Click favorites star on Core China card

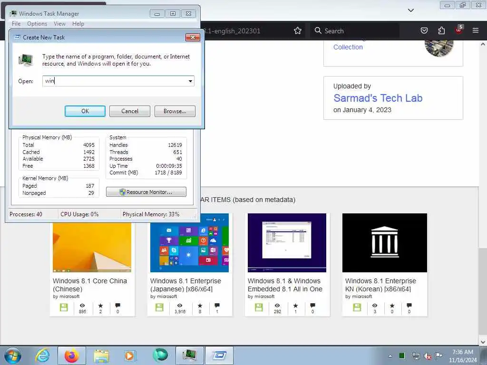[x=100, y=306]
